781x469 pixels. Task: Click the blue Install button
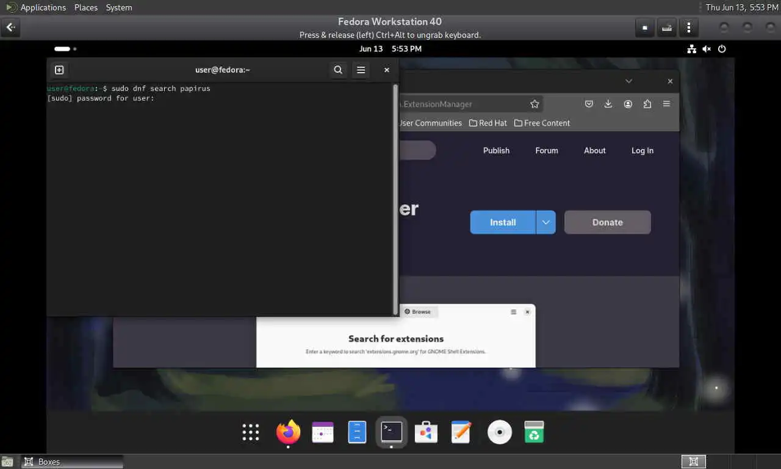click(503, 222)
